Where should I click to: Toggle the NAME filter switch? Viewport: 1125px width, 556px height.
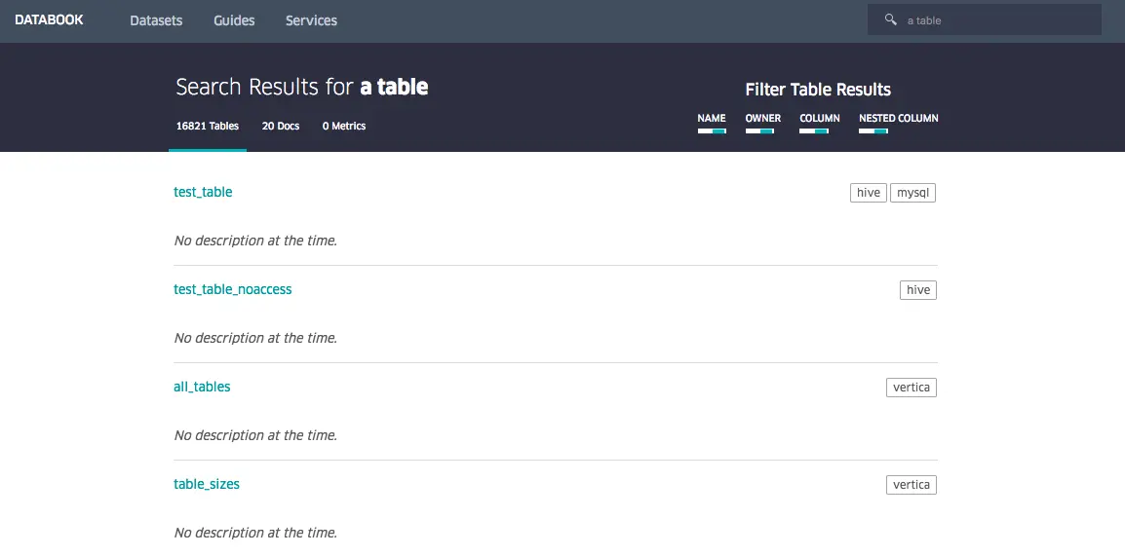point(712,131)
